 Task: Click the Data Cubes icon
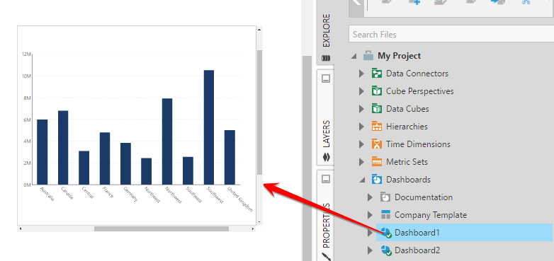[x=377, y=109]
